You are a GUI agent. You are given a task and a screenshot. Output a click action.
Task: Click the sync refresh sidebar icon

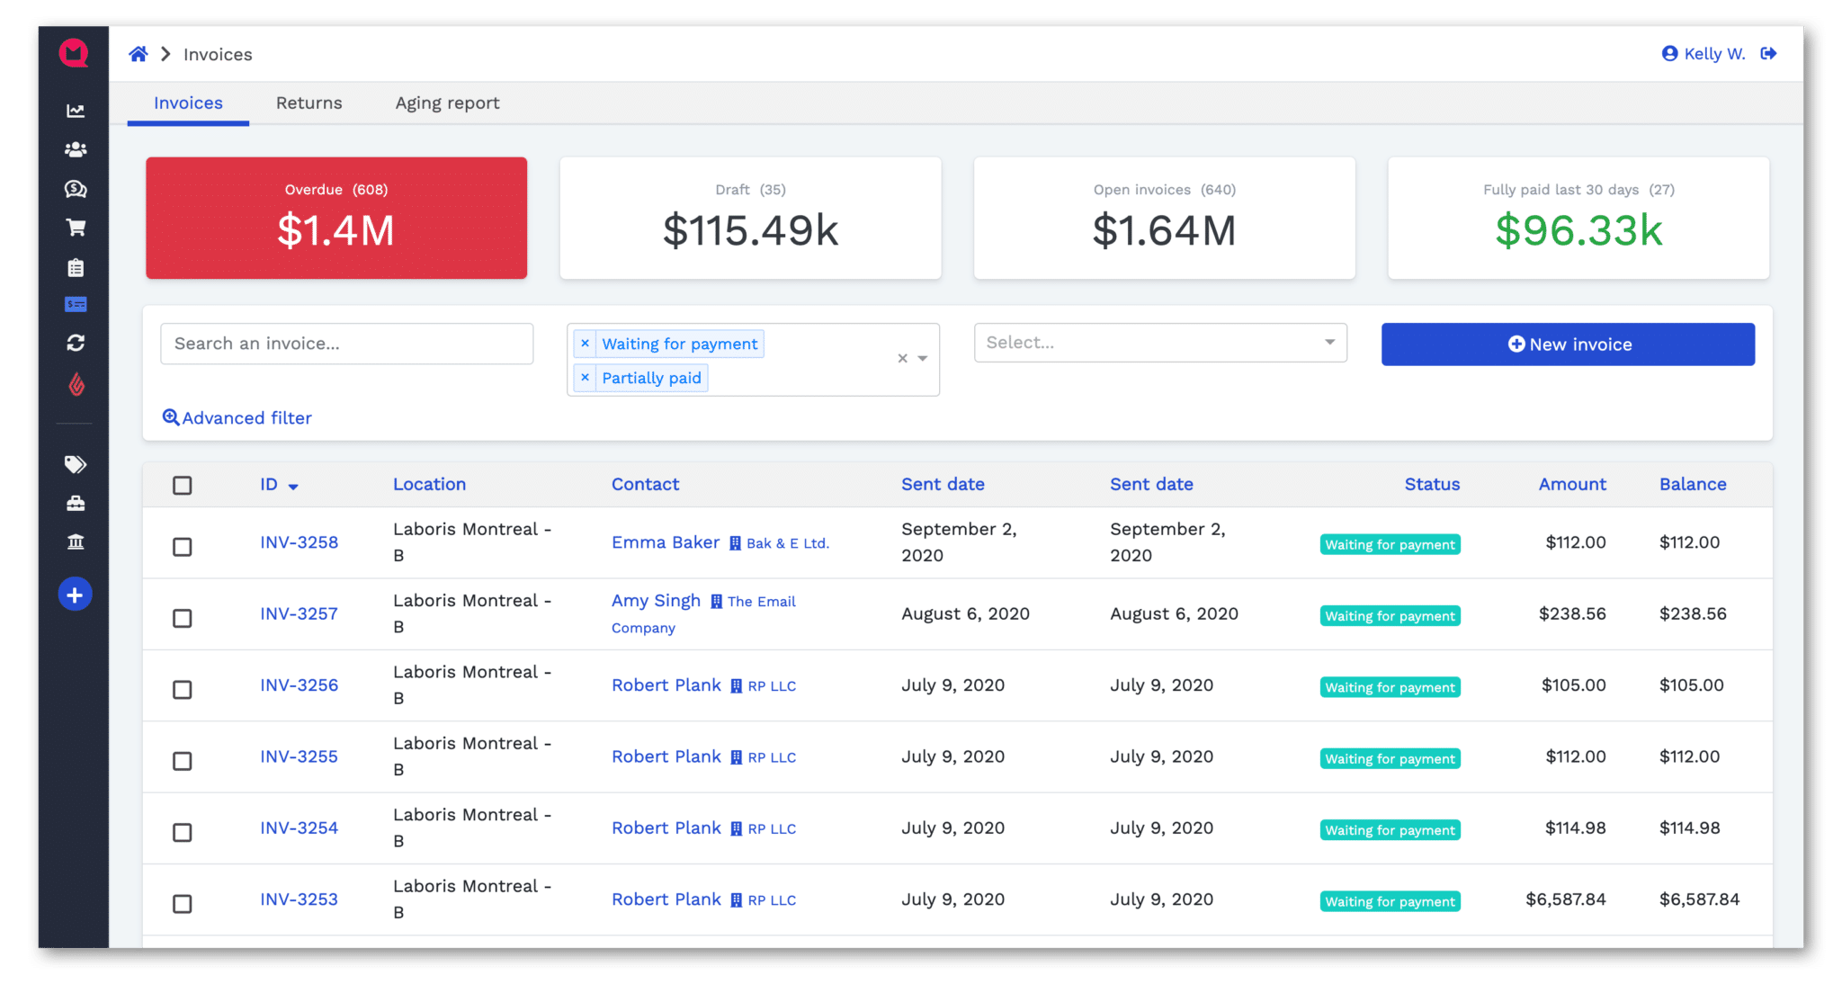pos(76,344)
